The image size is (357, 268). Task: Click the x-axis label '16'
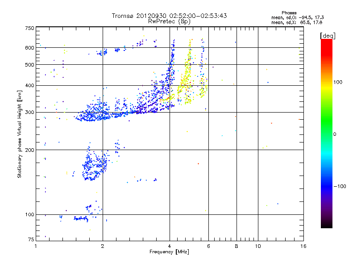click(x=303, y=246)
